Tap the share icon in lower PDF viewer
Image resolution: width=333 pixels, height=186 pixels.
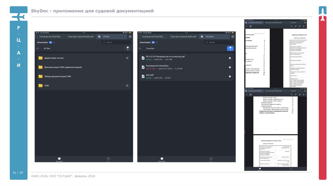(x=304, y=95)
